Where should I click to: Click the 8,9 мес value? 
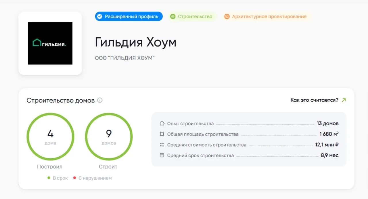330,156
